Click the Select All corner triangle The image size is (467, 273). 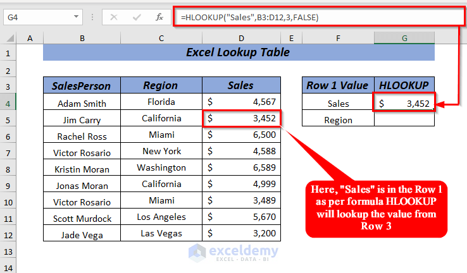coord(10,38)
